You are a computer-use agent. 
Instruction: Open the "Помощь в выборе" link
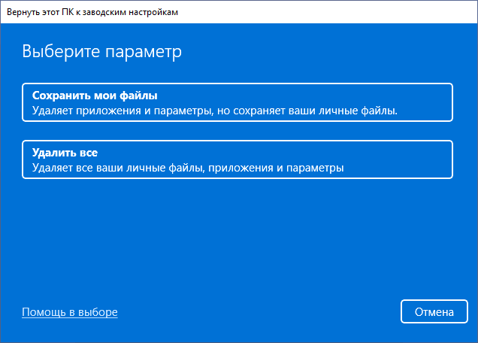[x=70, y=311]
